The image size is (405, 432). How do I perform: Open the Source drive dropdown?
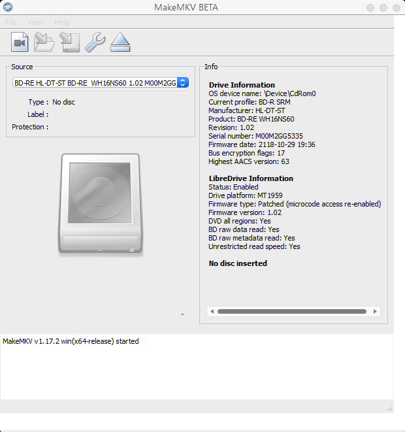pos(100,82)
